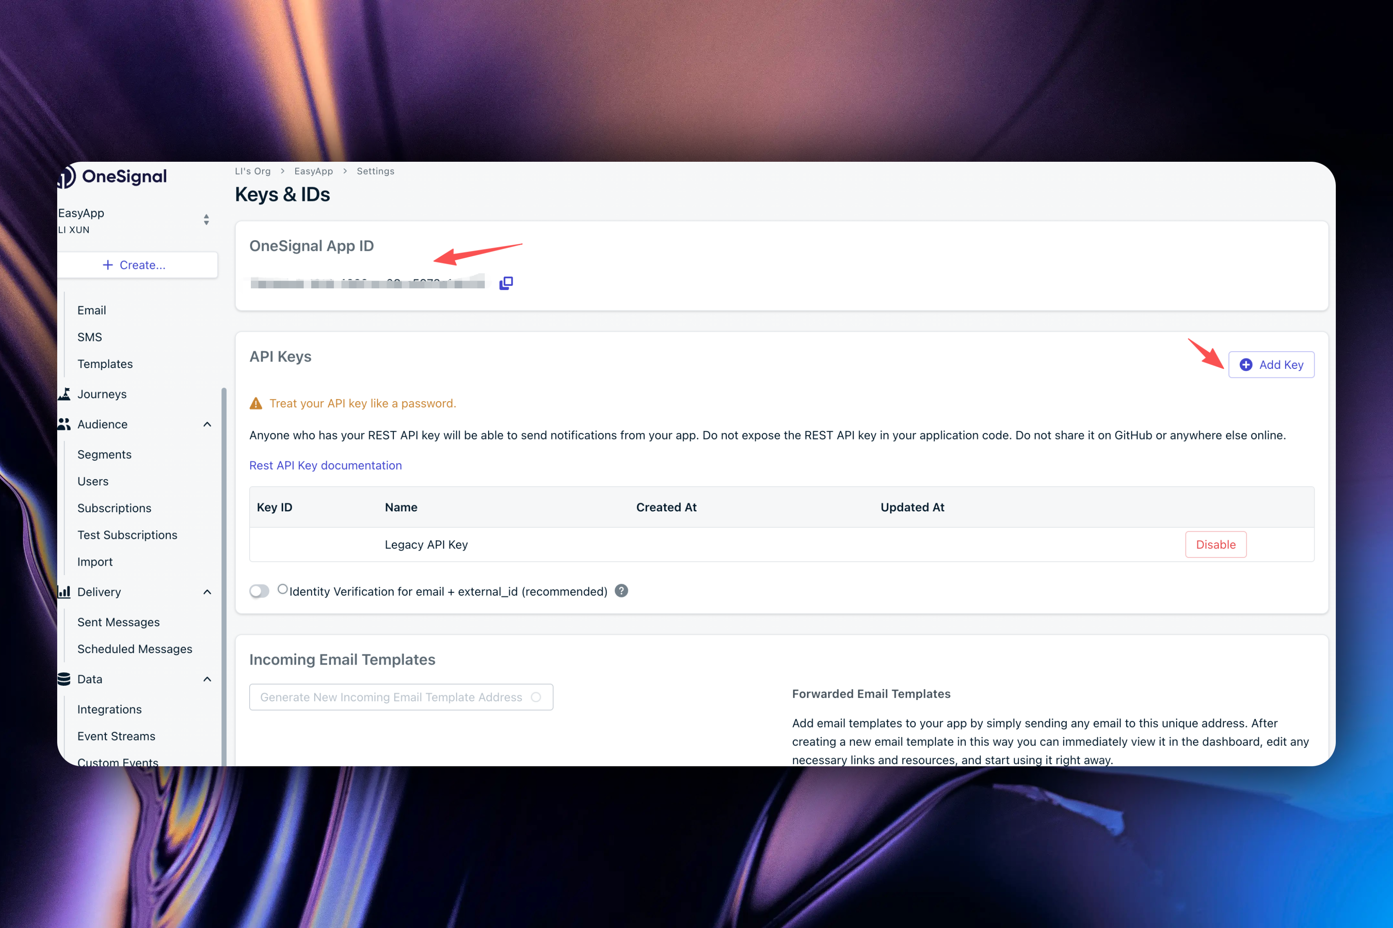
Task: Click the Data database icon
Action: coord(65,679)
